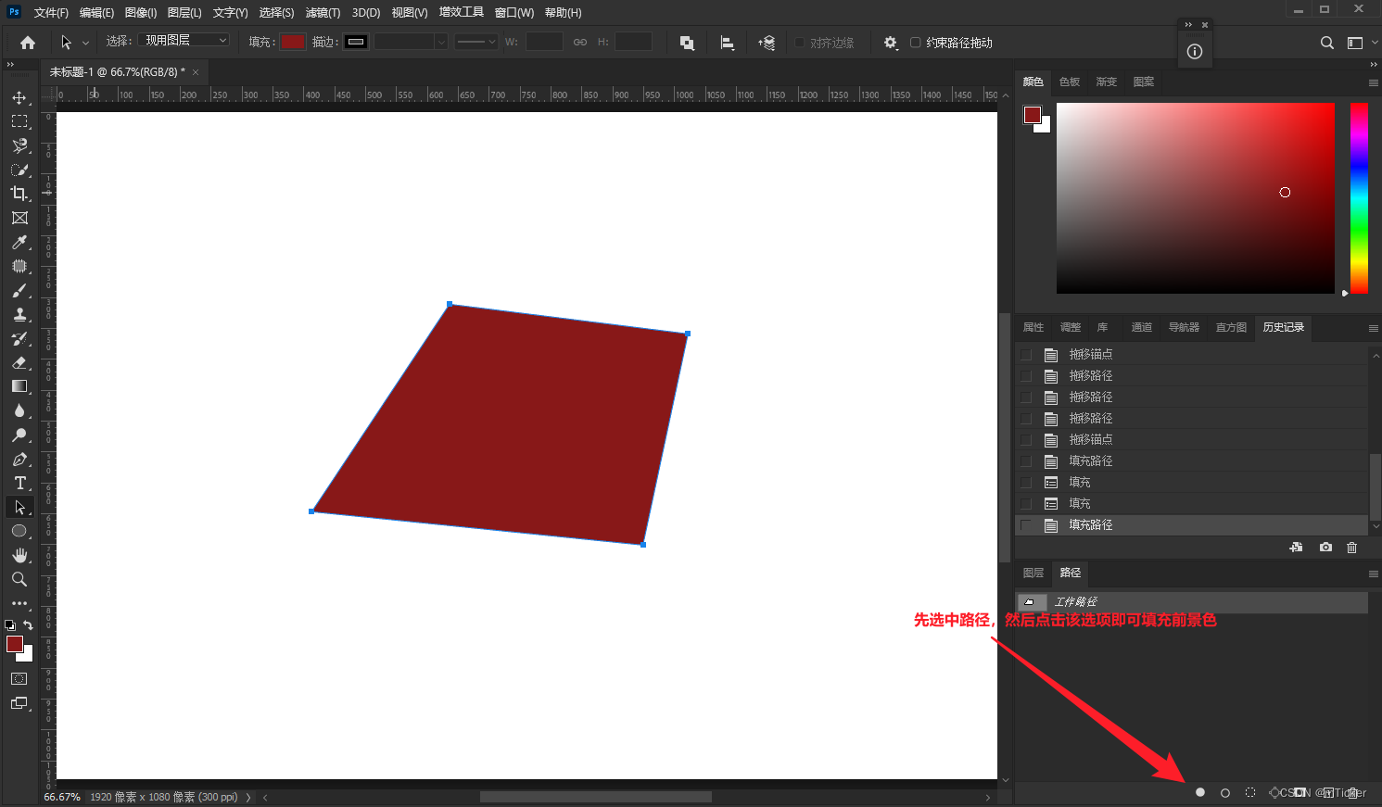Set history brush source beside 拖移锚点 first row

pyautogui.click(x=1026, y=354)
